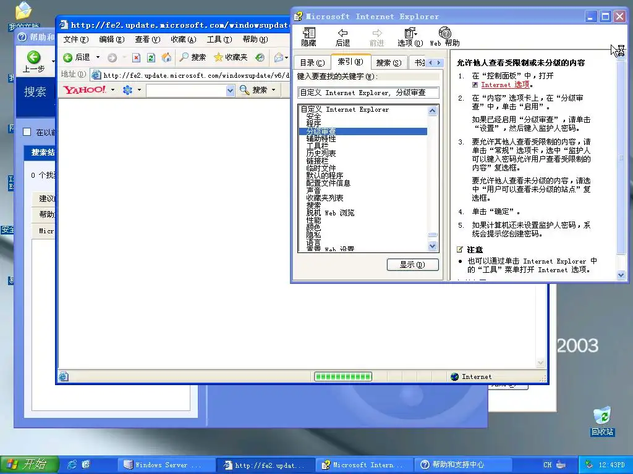The image size is (633, 474).
Task: Switch to http://fe2.updat taskbar button
Action: [266, 465]
